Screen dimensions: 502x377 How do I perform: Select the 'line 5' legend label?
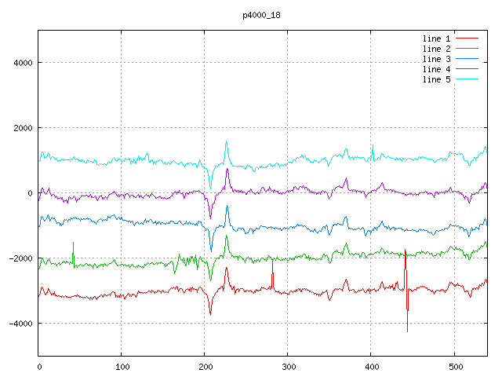point(436,79)
